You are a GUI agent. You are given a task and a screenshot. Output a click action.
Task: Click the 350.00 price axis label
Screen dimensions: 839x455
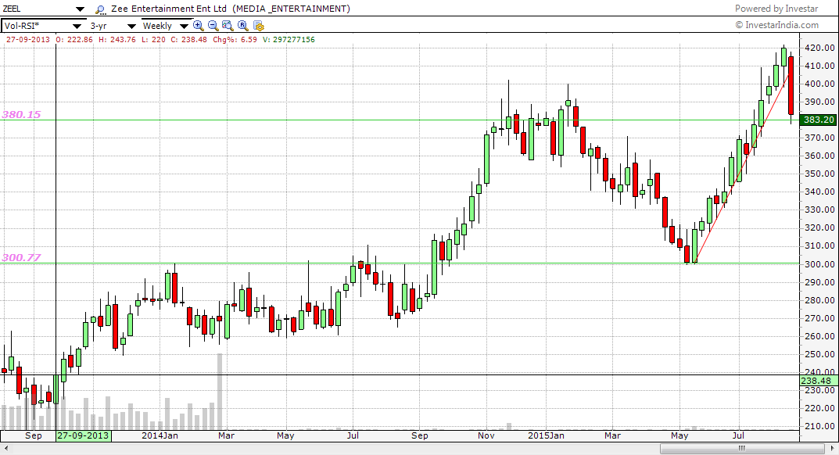point(819,174)
